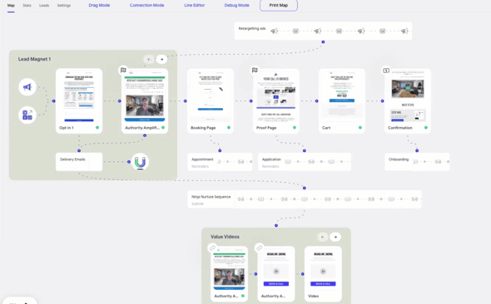491x304 pixels.
Task: Click the Value Videos group title
Action: tap(225, 237)
